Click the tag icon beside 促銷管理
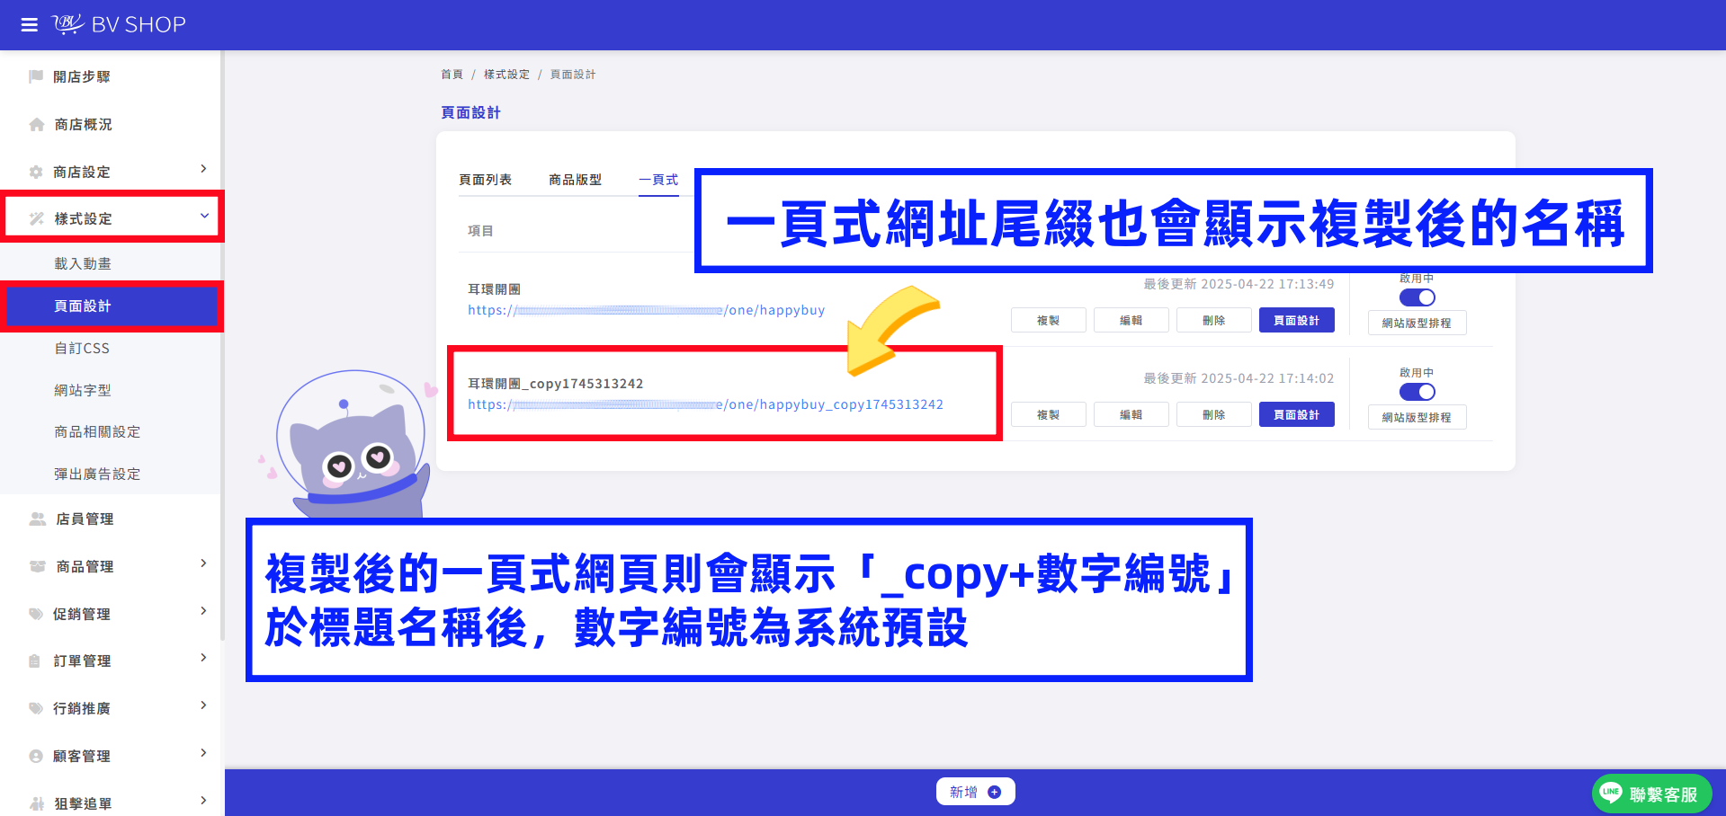Image resolution: width=1726 pixels, height=816 pixels. [36, 614]
